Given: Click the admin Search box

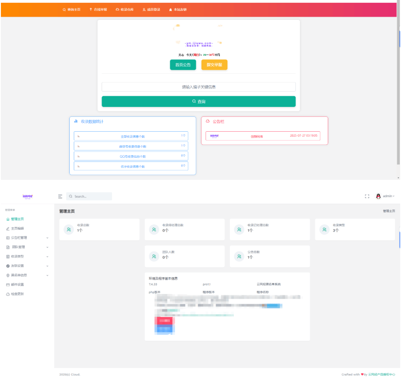Looking at the screenshot, I should click(x=89, y=196).
